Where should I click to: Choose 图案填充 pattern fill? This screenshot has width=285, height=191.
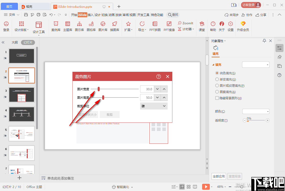tap(217, 92)
